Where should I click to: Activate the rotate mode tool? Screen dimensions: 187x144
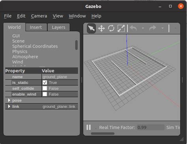click(x=111, y=28)
